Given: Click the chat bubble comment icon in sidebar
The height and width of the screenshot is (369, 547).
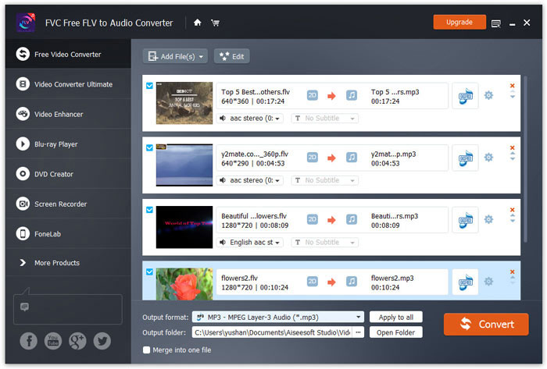Looking at the screenshot, I should pos(24,307).
